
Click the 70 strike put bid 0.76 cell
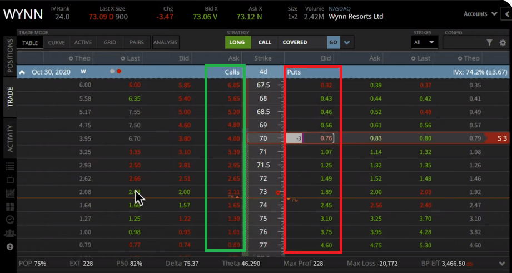[321, 138]
